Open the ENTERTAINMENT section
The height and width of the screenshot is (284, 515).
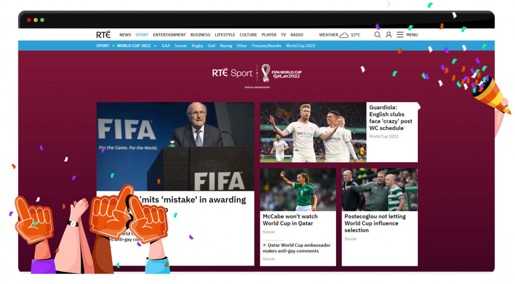coord(169,35)
